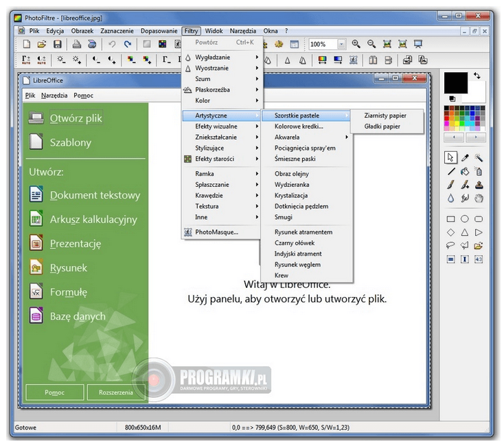The image size is (504, 444).
Task: Select the Pipette eyedropper tool
Action: click(x=465, y=157)
